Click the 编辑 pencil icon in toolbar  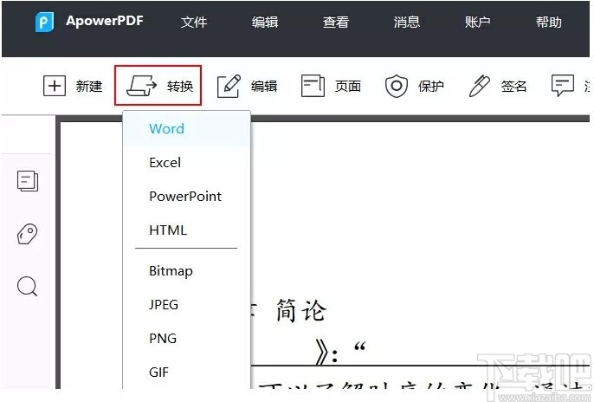tap(229, 86)
